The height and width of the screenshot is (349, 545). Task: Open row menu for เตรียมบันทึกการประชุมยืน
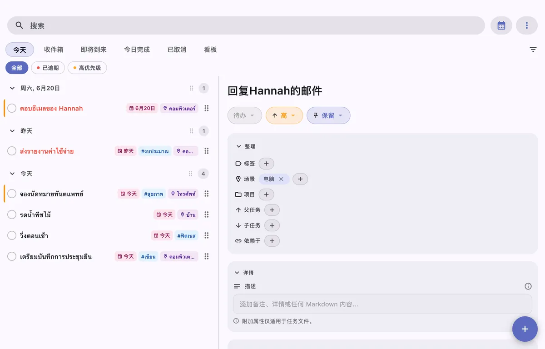point(207,256)
